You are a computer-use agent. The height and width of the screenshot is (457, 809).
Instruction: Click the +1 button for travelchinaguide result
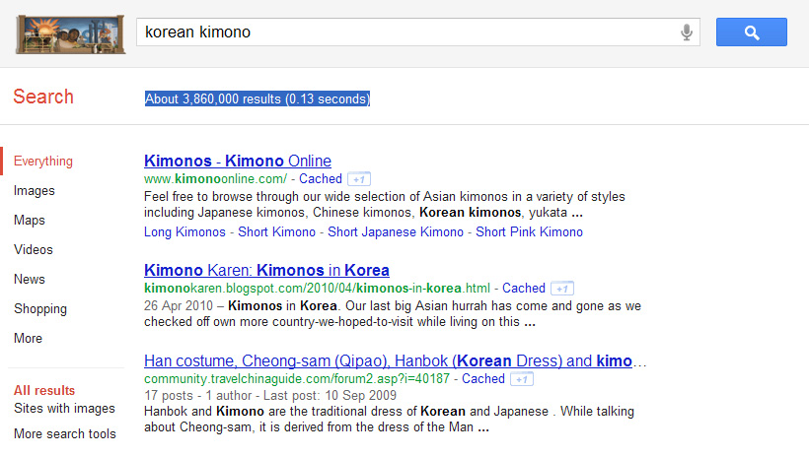(x=522, y=379)
